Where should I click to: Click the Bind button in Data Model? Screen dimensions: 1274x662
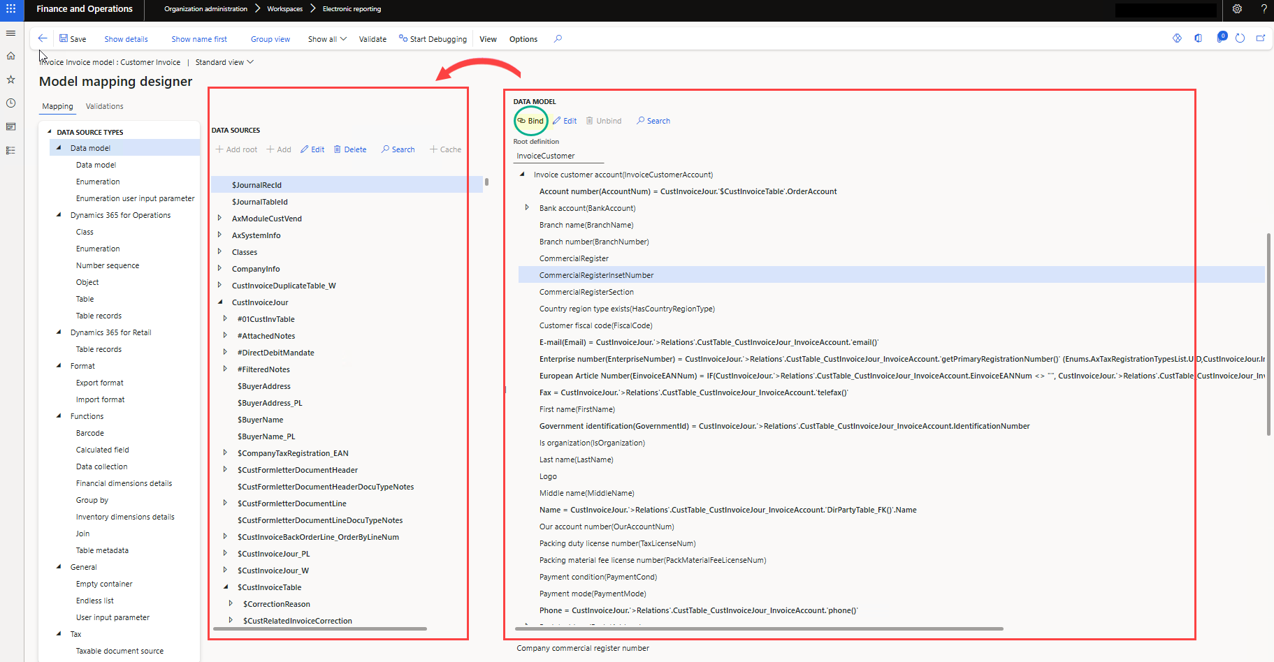click(x=530, y=121)
